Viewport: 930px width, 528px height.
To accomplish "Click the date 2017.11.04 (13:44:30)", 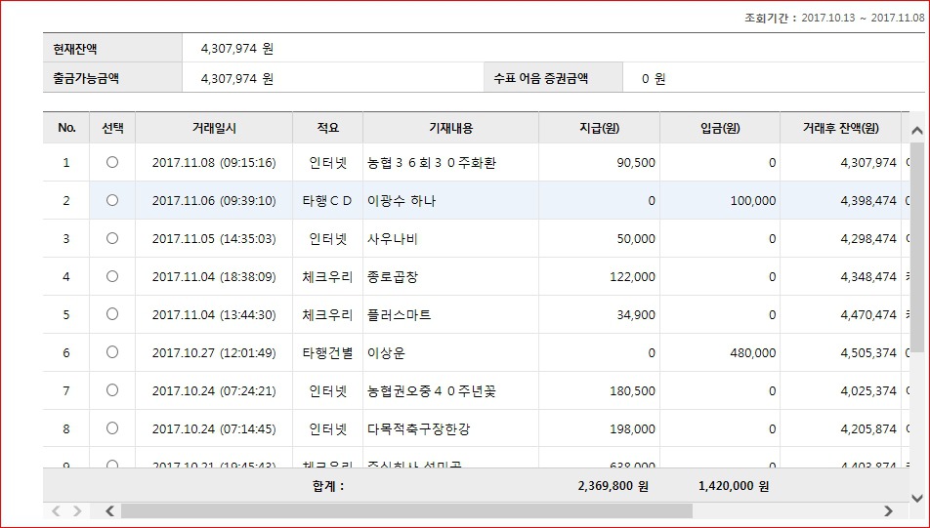I will pyautogui.click(x=214, y=314).
